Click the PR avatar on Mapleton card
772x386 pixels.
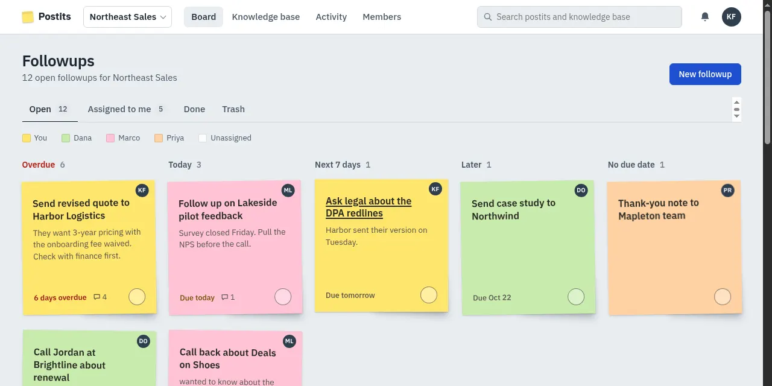point(728,190)
